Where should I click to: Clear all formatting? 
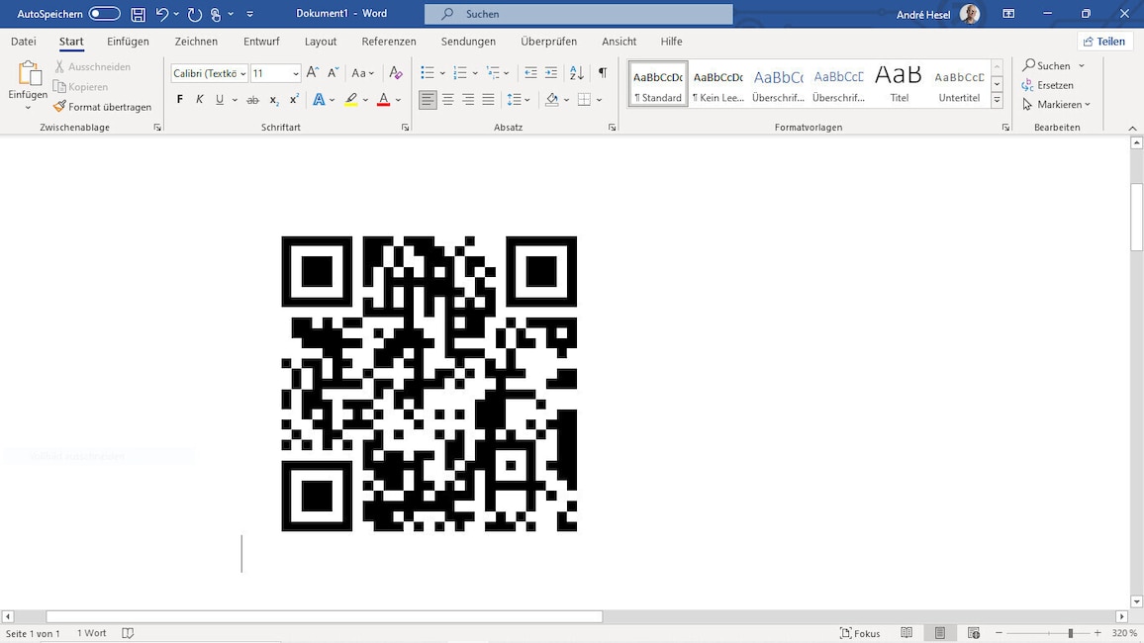[x=396, y=72]
